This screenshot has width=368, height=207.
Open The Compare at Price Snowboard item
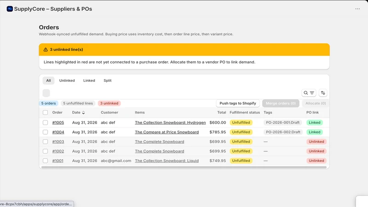[167, 132]
